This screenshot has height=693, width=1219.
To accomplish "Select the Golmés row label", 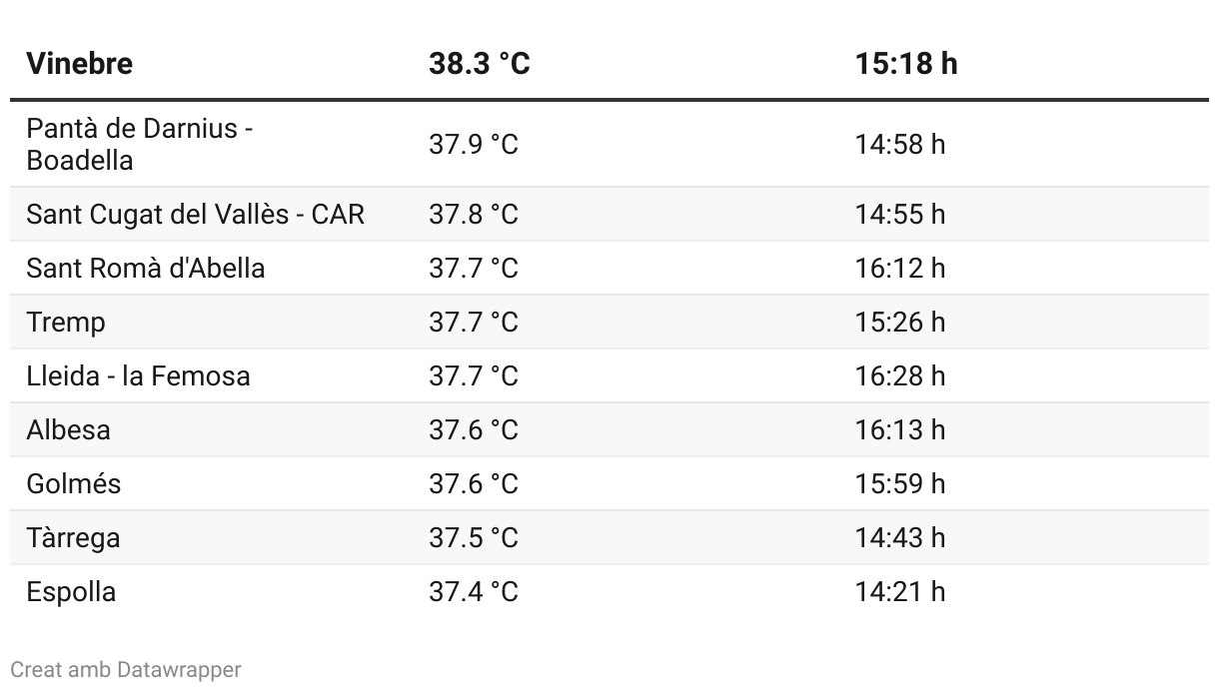I will (73, 483).
